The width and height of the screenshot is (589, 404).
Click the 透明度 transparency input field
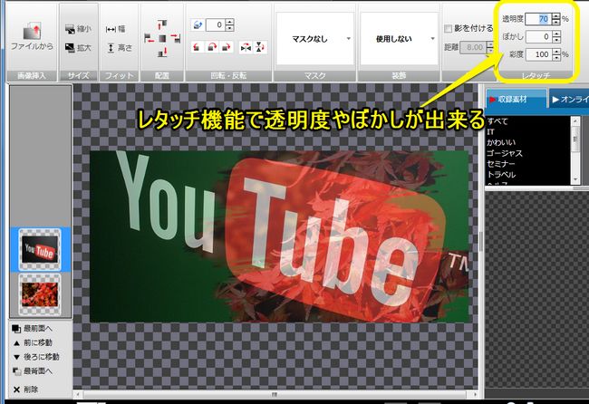[x=538, y=19]
